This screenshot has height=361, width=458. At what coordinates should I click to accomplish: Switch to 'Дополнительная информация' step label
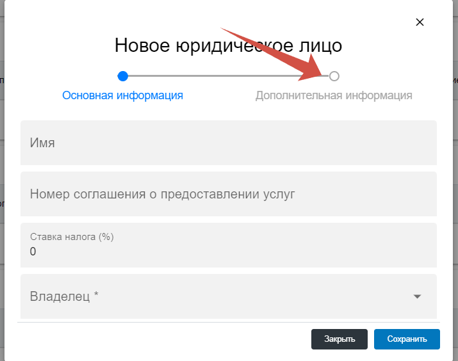click(x=334, y=95)
